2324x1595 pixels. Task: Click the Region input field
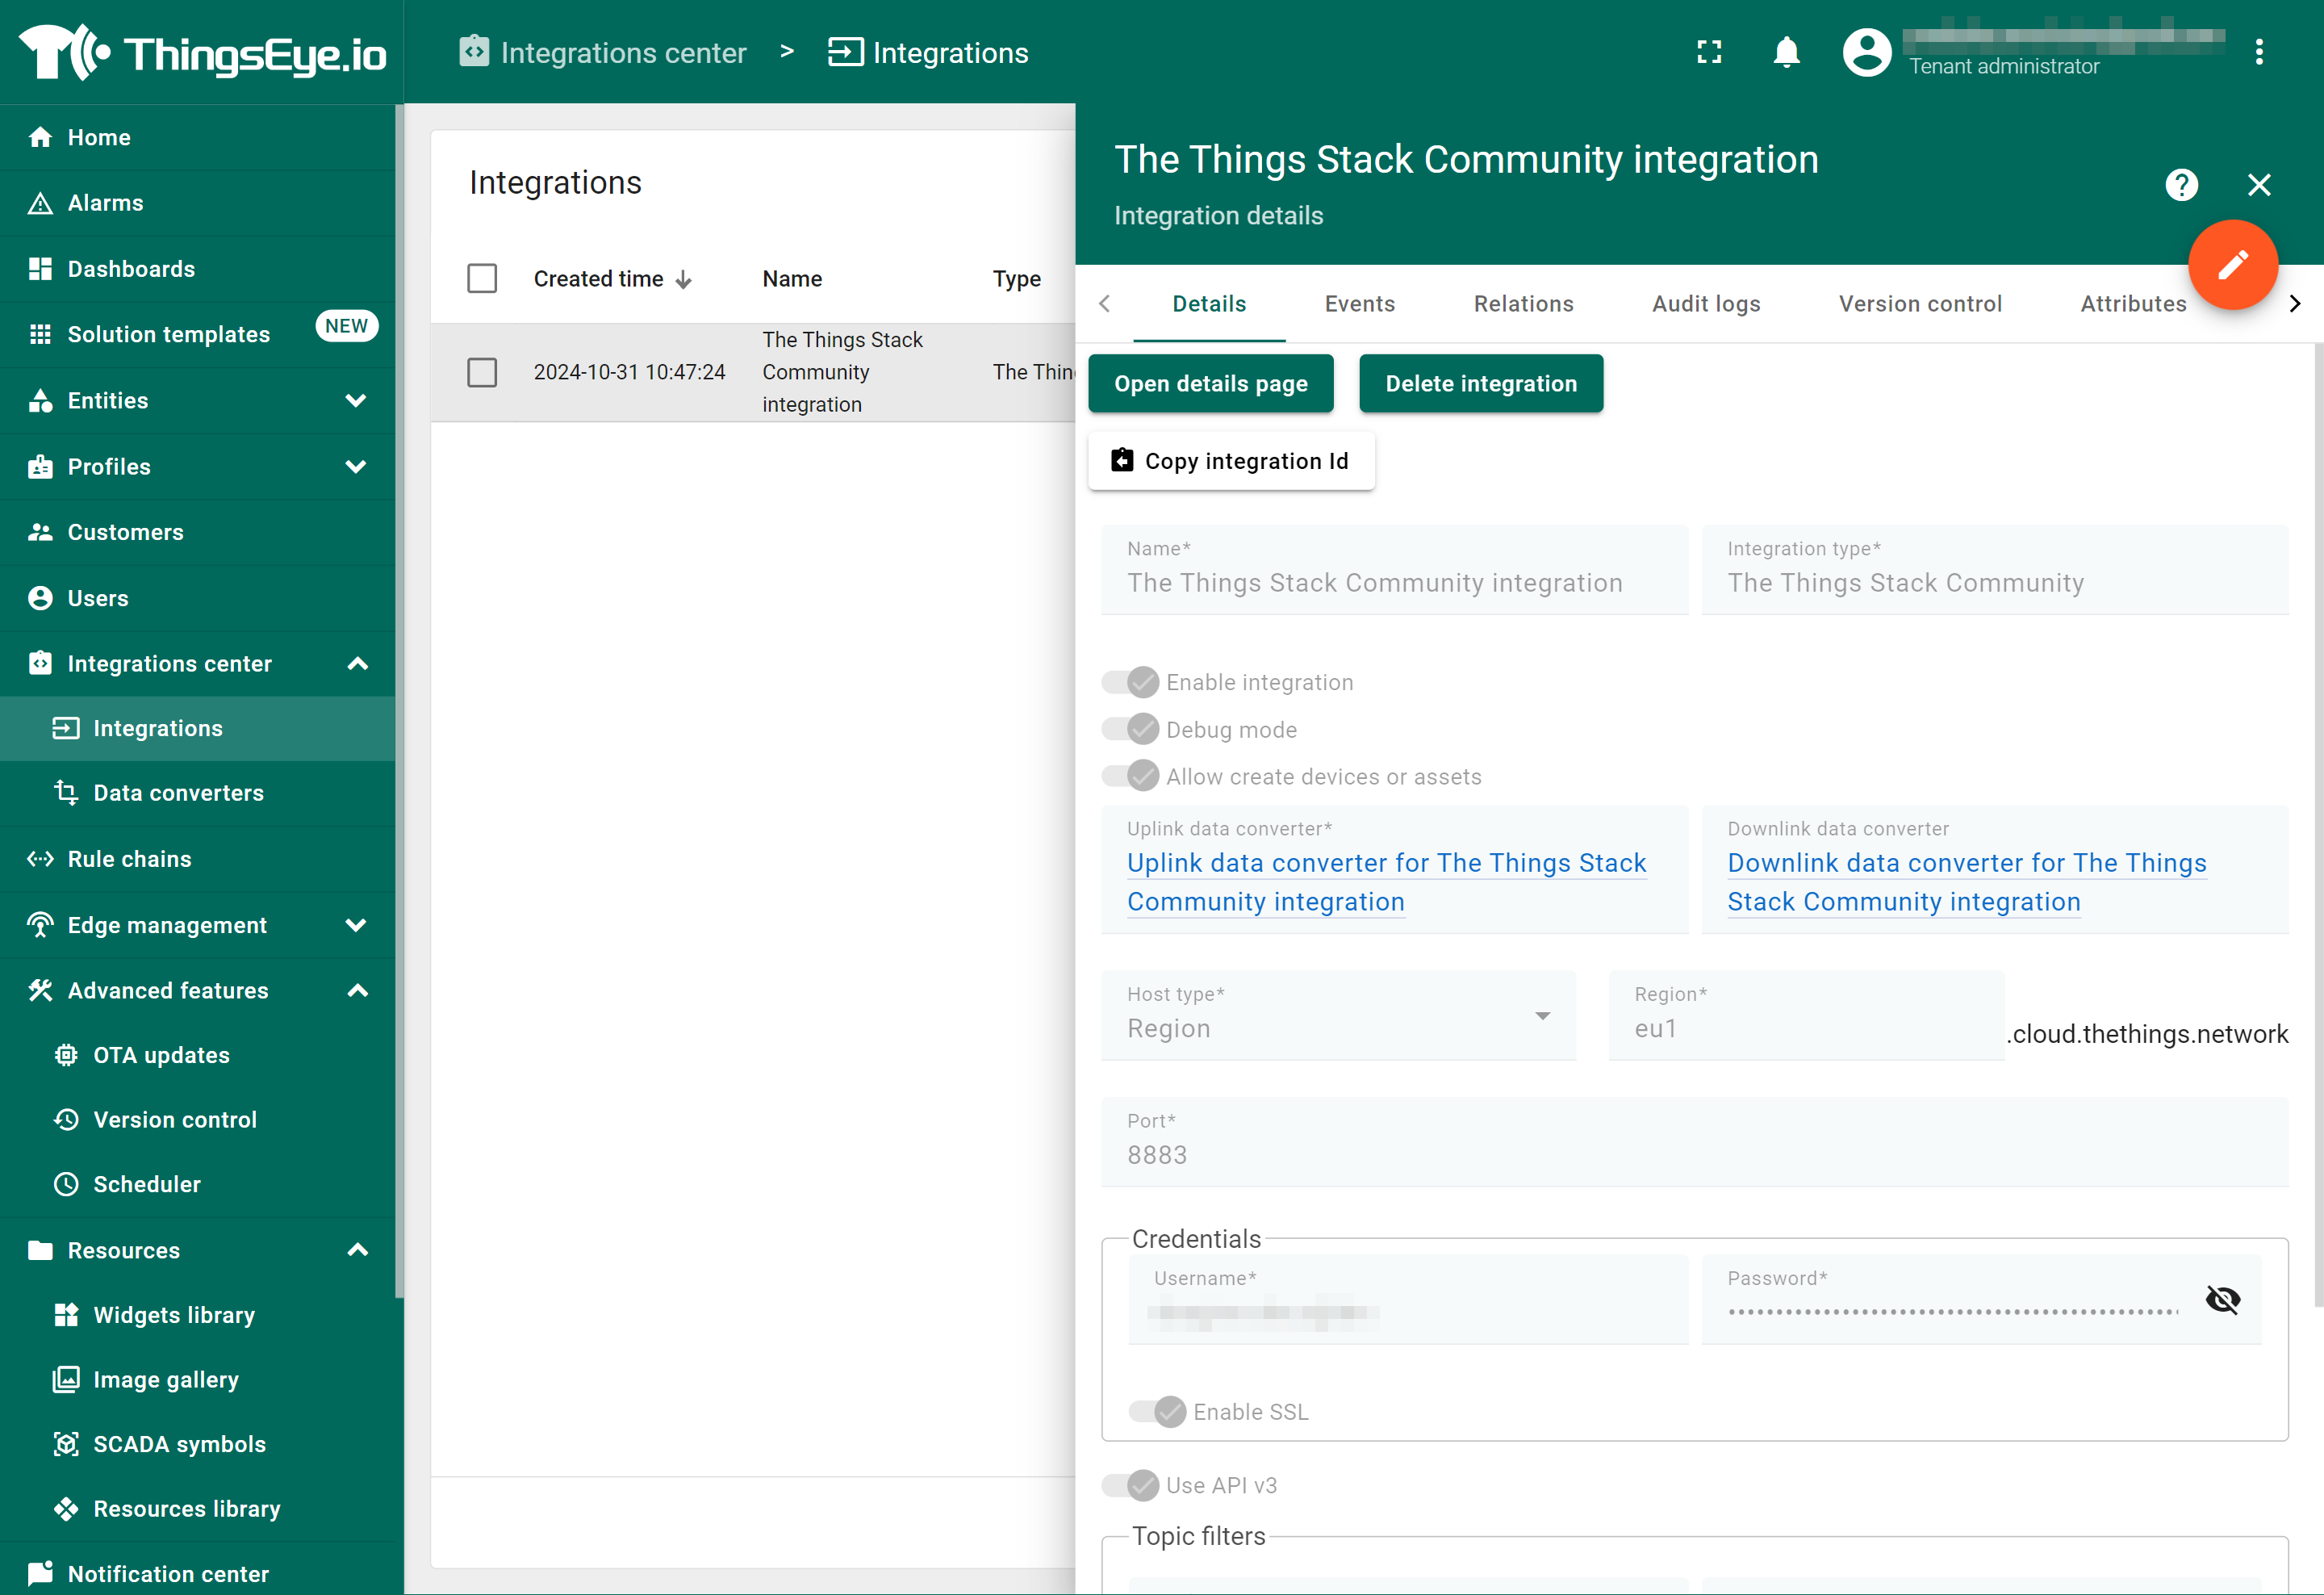1806,1015
